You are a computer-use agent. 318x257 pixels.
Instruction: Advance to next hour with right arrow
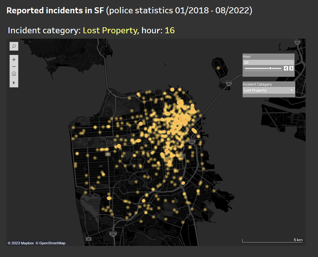click(x=291, y=68)
